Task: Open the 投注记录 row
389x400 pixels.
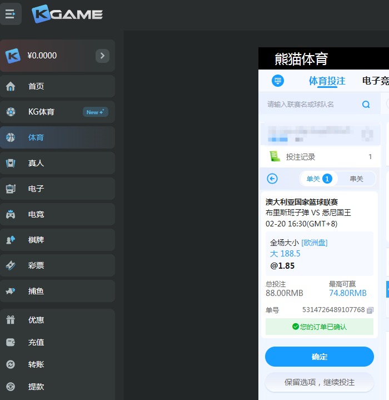Action: (320, 157)
